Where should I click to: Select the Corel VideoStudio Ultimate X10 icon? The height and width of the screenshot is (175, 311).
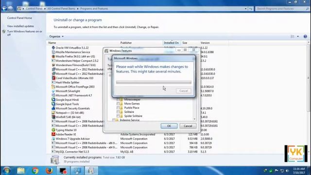coord(53,78)
